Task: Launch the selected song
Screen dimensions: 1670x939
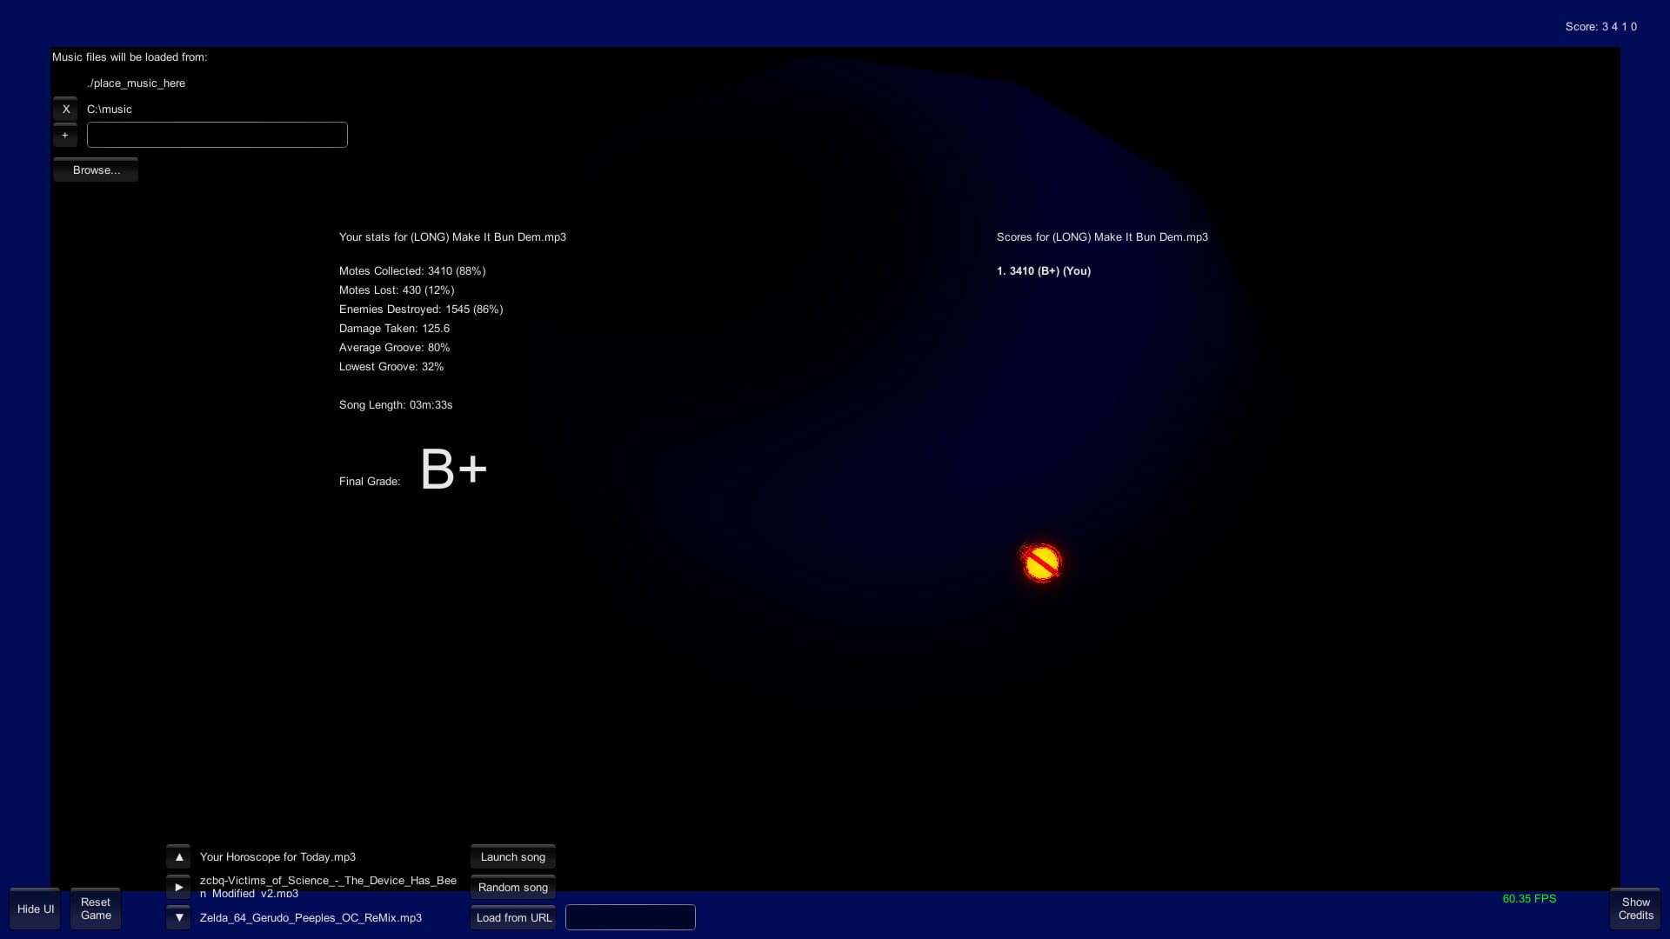Action: point(512,856)
